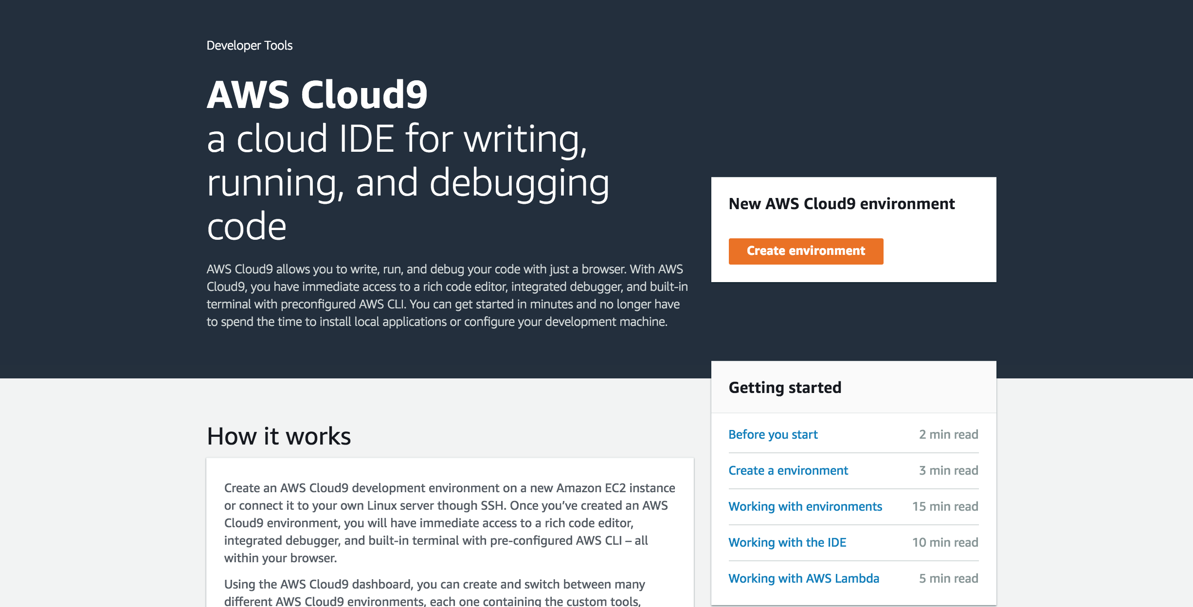The height and width of the screenshot is (607, 1193).
Task: Click the Getting started panel heading
Action: (784, 387)
